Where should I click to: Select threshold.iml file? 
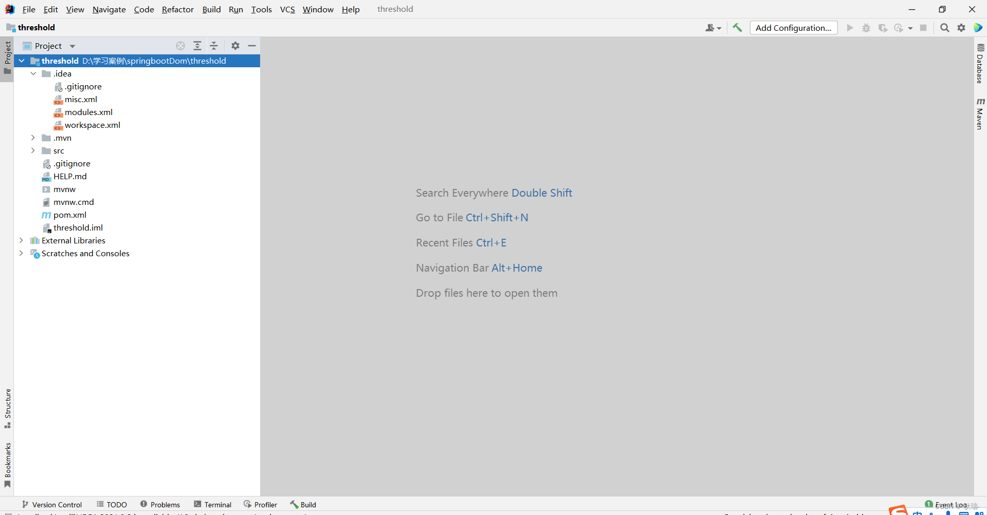coord(78,228)
